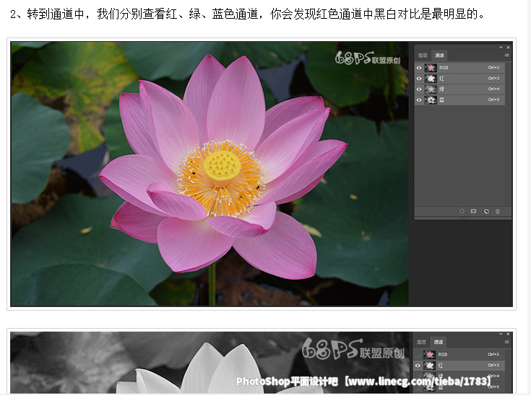Hide the RGB channel eye in upper panel
Screen dimensions: 531x395
pyautogui.click(x=419, y=68)
